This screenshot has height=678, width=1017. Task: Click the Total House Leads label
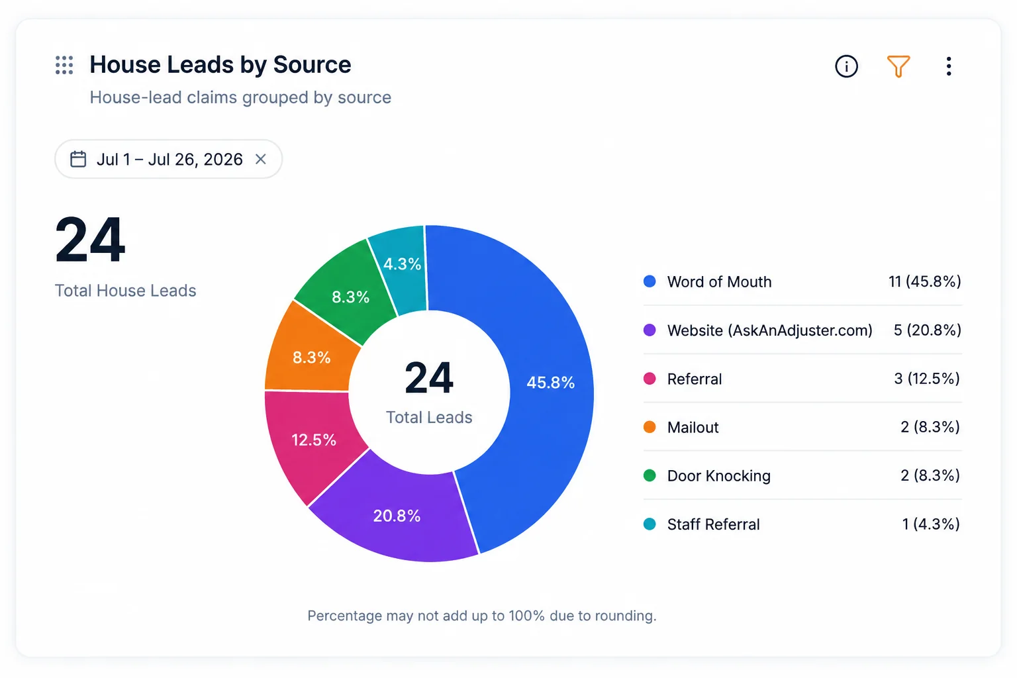point(125,291)
